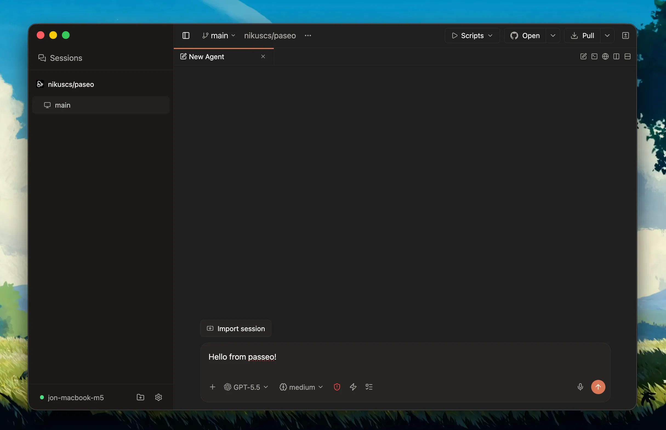The height and width of the screenshot is (430, 666).
Task: Click the Import session button
Action: (x=235, y=328)
